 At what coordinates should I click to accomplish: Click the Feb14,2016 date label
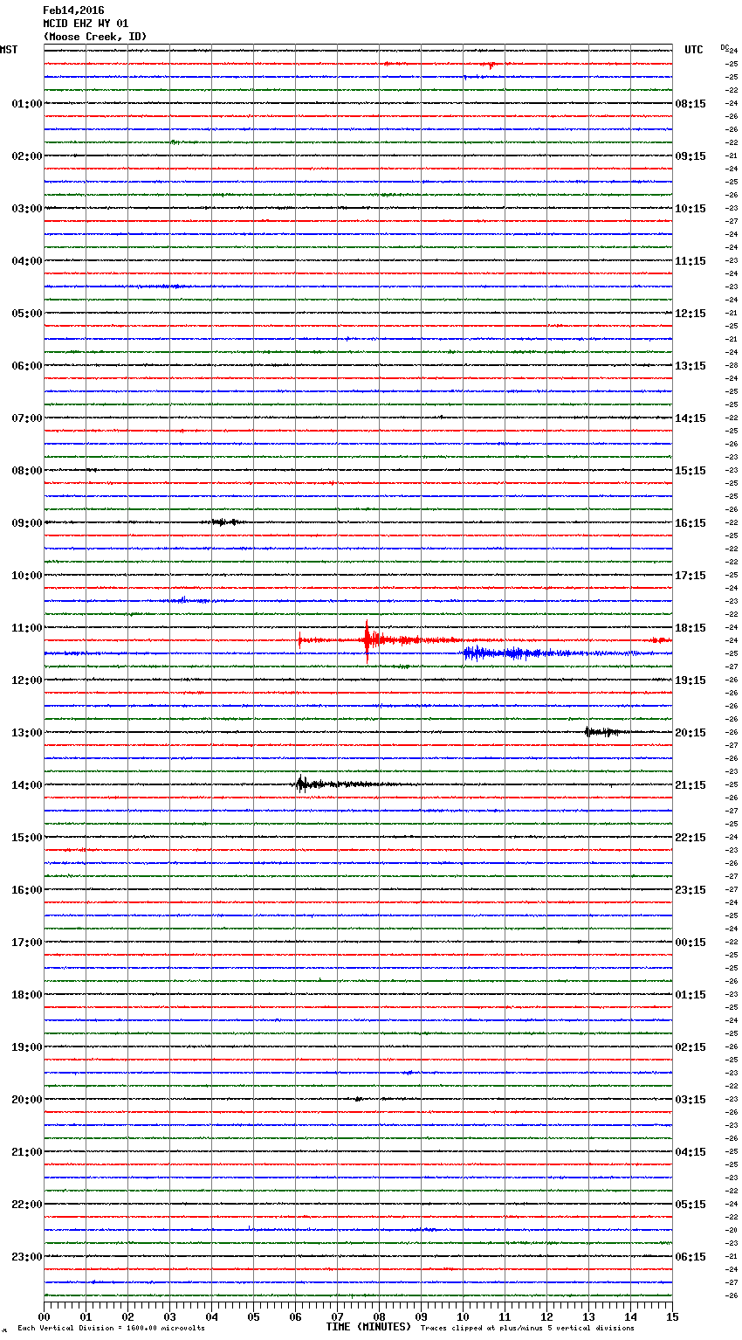[x=73, y=10]
